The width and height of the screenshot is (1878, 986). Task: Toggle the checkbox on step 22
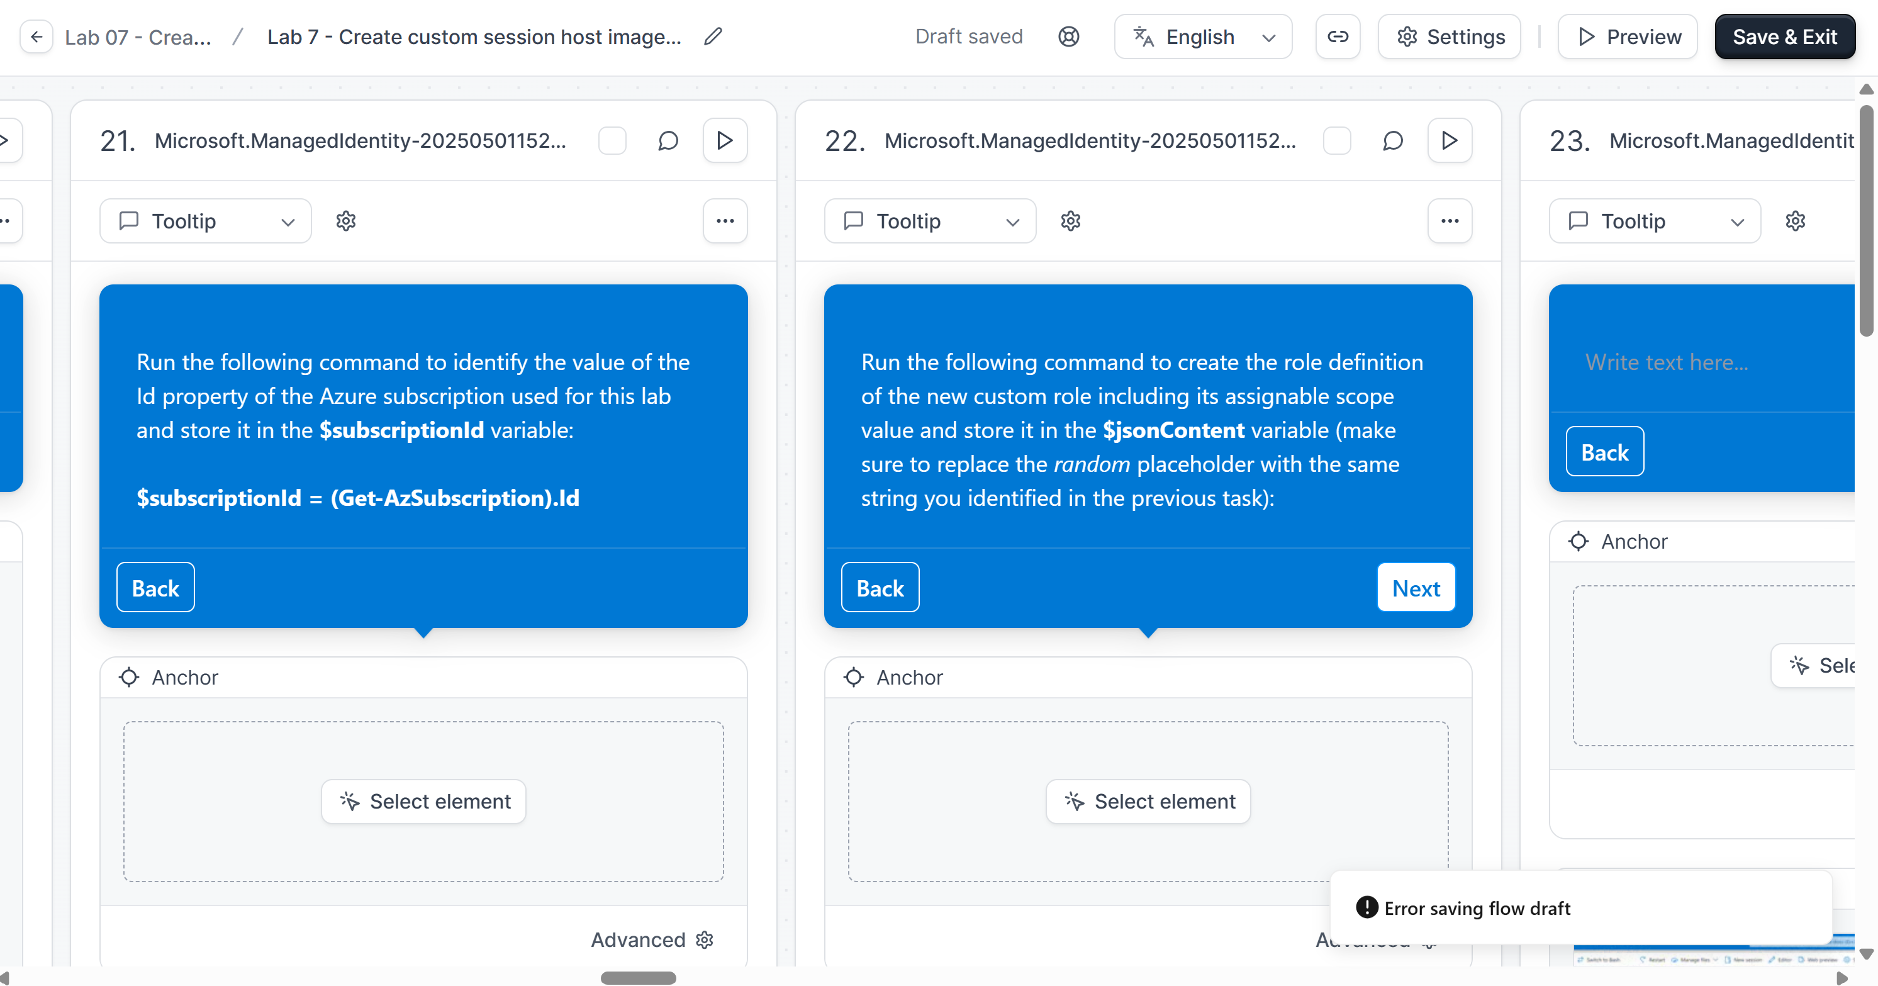(1337, 140)
